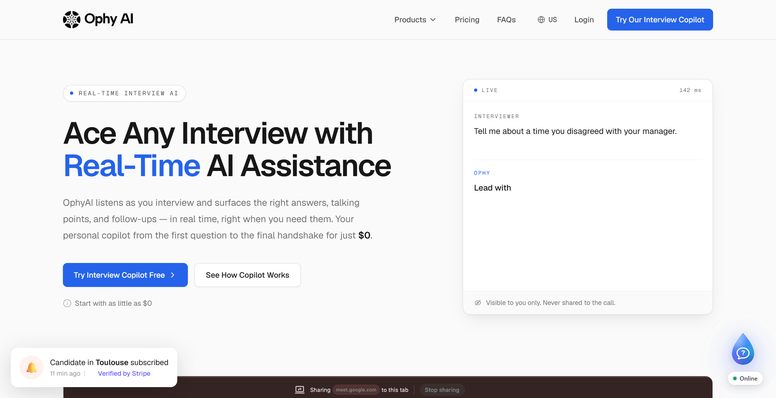Click the 'Lead with' answer text

coord(492,188)
